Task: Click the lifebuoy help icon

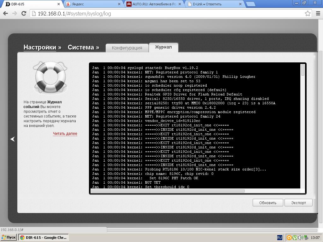Action: click(50, 78)
